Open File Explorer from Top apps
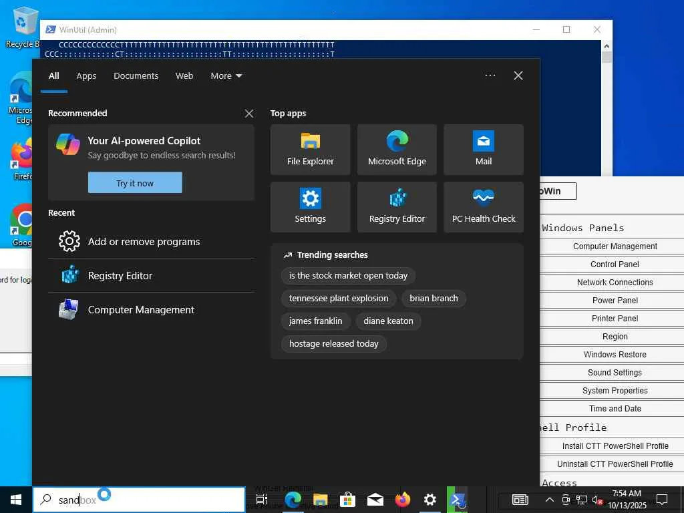This screenshot has height=513, width=684. point(310,150)
